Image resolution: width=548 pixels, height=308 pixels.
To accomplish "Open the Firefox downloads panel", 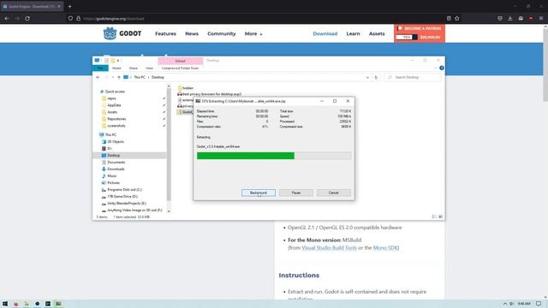I will point(510,18).
